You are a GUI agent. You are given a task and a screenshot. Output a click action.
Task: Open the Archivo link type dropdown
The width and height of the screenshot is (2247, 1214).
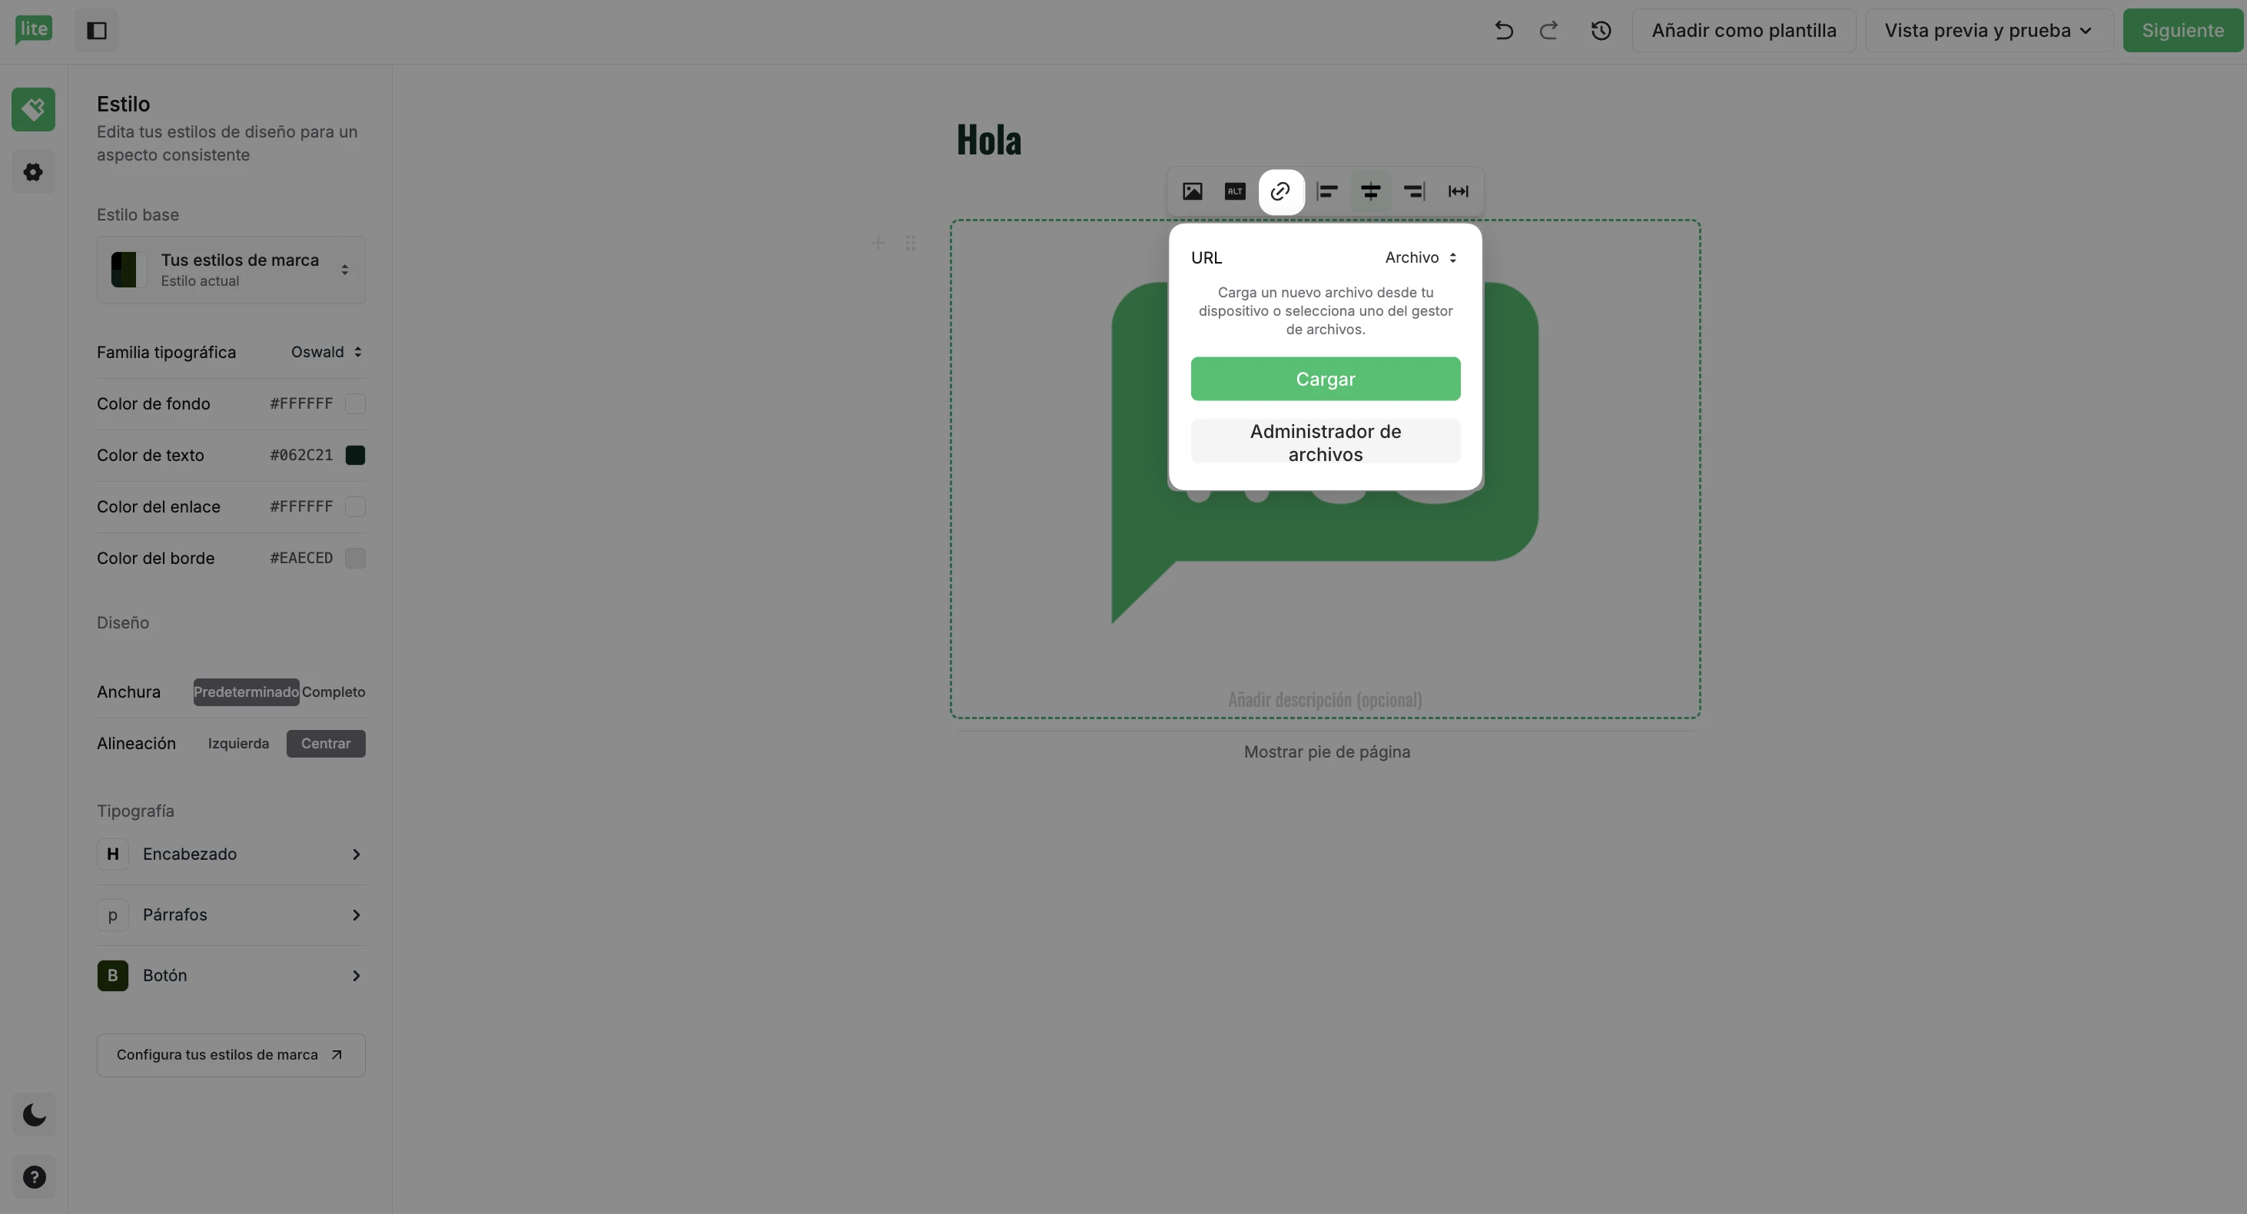pos(1421,257)
